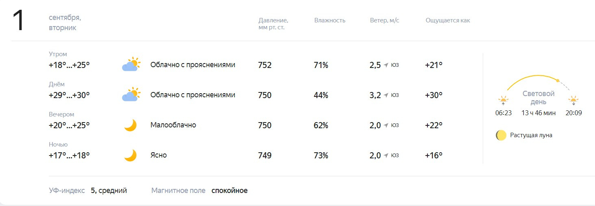Click the sunset icon above 20:09
This screenshot has width=595, height=206.
[x=573, y=100]
